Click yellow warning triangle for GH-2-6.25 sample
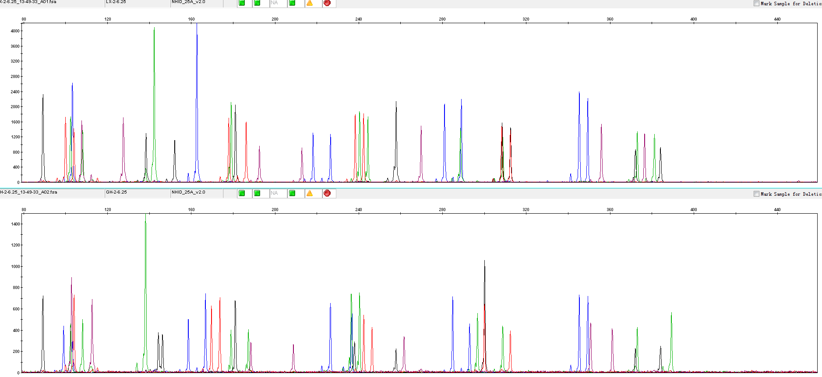 (x=310, y=193)
